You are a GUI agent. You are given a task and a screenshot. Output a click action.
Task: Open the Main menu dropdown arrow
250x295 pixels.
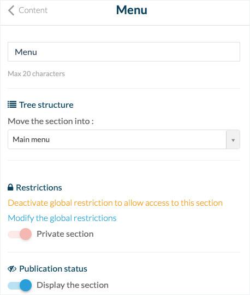click(233, 139)
